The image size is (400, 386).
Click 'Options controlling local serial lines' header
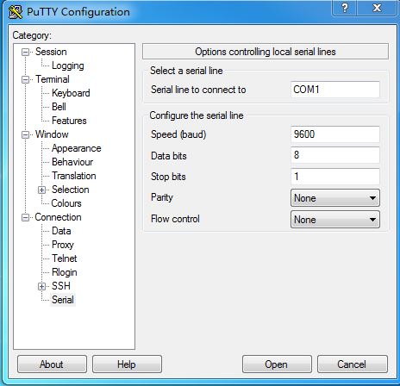(266, 52)
